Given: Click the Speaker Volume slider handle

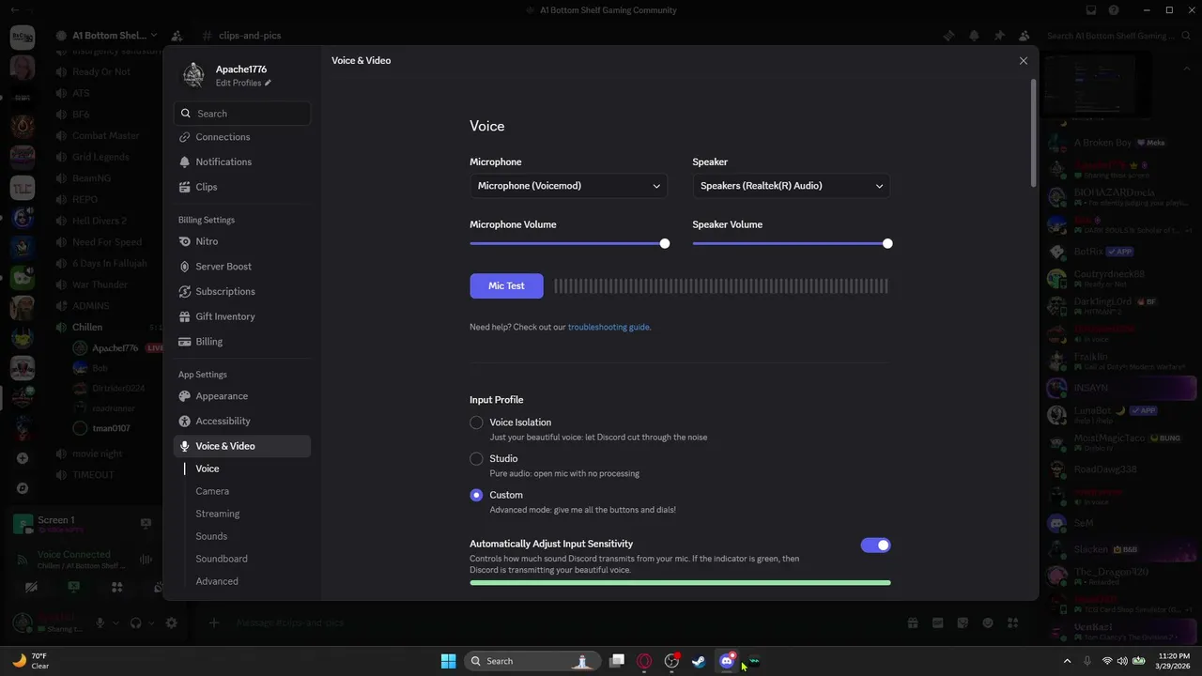Looking at the screenshot, I should point(887,243).
